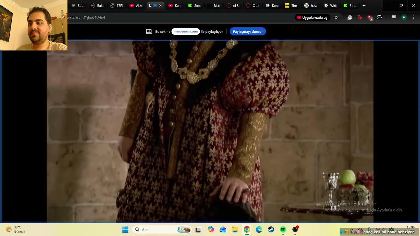The height and width of the screenshot is (236, 420).
Task: Open Steam from the taskbar
Action: [x=271, y=230]
